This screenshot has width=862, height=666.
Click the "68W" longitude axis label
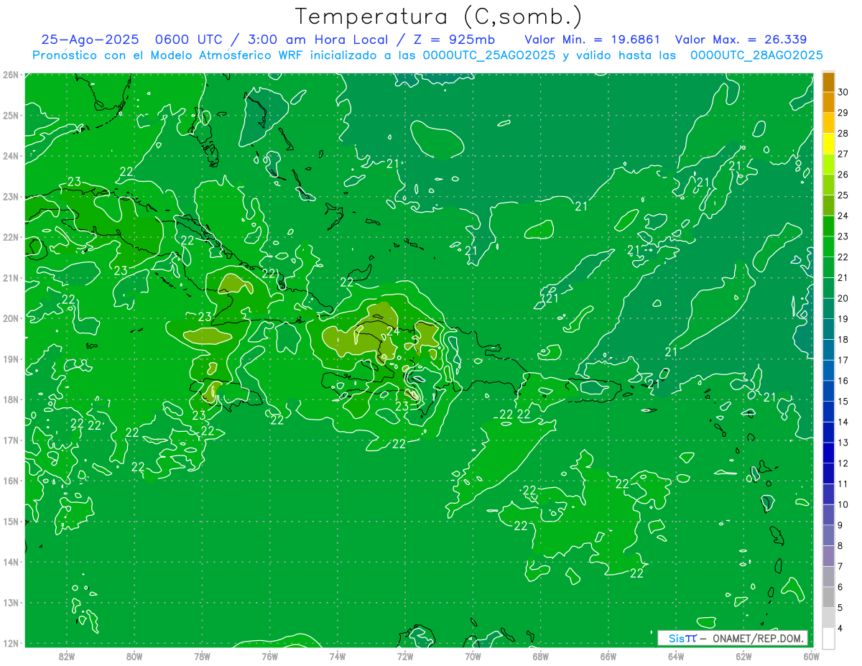tap(540, 656)
